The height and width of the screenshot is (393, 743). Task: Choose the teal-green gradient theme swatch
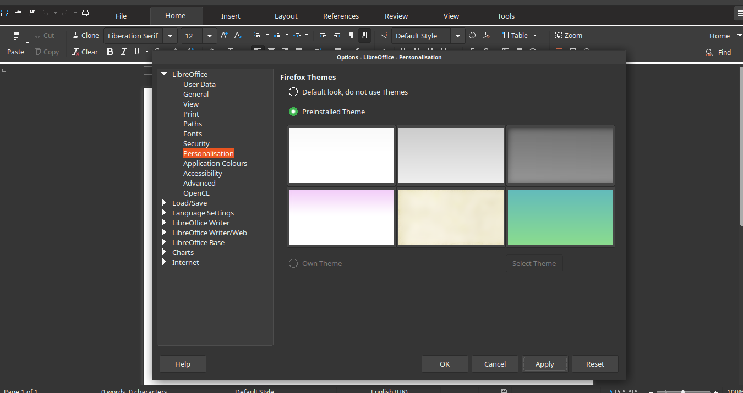560,217
